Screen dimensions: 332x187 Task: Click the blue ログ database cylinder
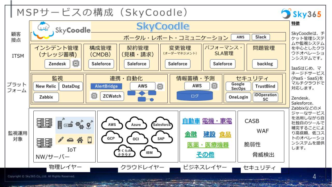coord(195,96)
